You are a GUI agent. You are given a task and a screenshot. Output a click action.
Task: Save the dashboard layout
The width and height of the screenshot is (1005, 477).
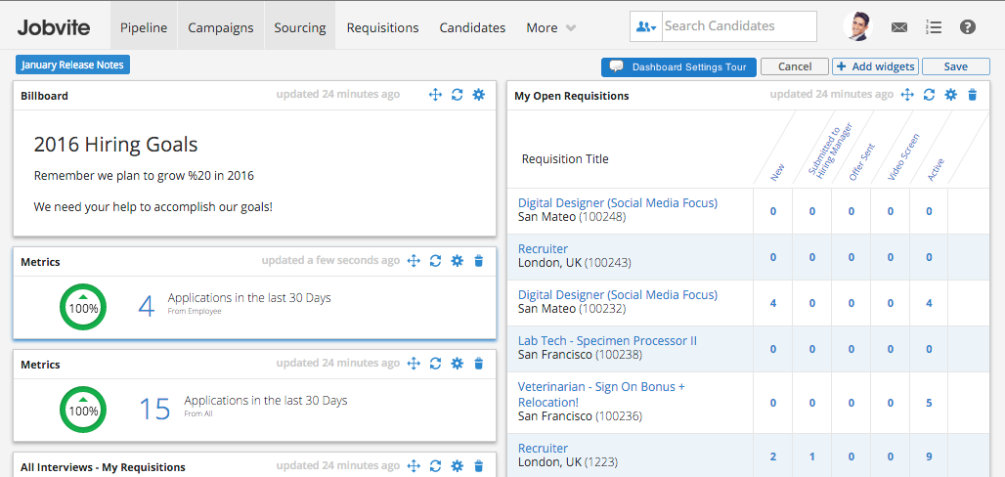955,66
